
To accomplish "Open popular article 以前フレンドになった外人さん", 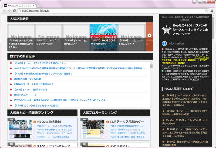I will [x=185, y=133].
